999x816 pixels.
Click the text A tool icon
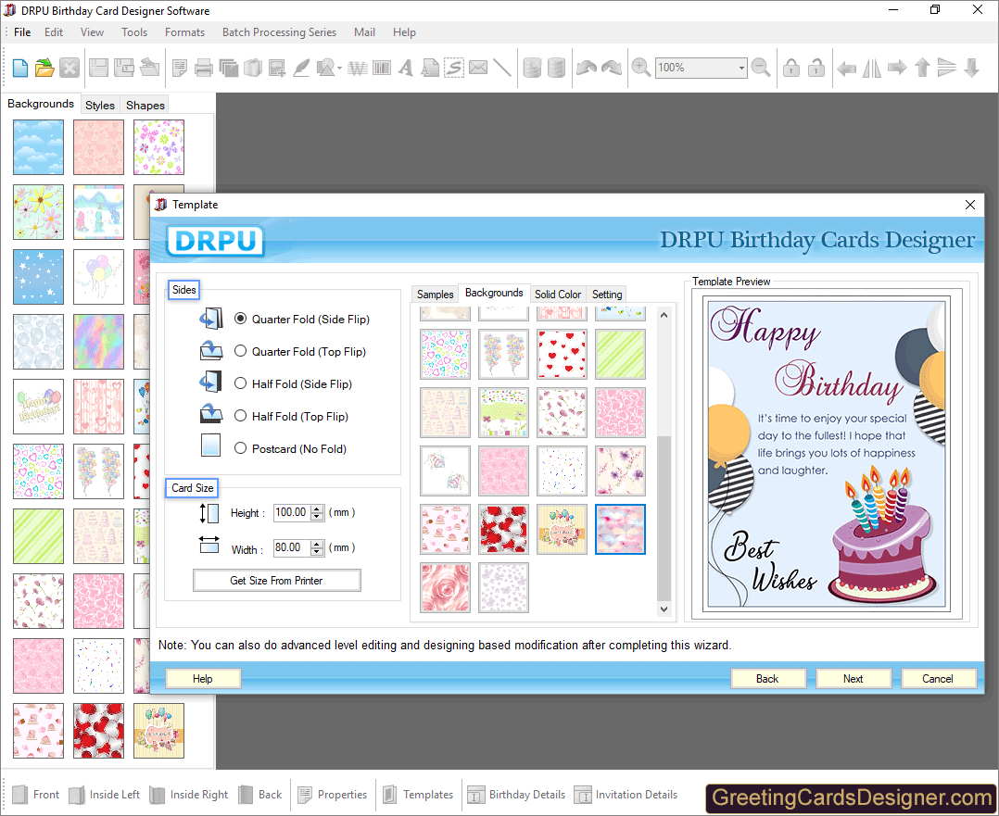tap(405, 68)
